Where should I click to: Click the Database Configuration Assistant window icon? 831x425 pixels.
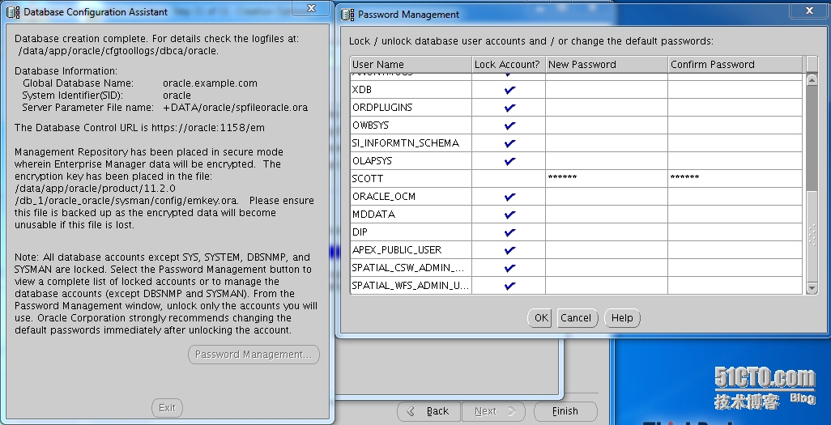tap(13, 11)
